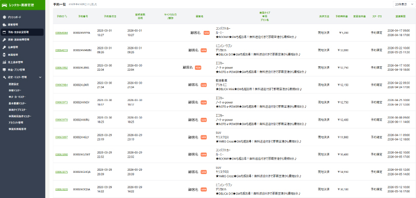Click the 最終更新日時 column header
The height and width of the screenshot is (198, 416).
(x=140, y=16)
